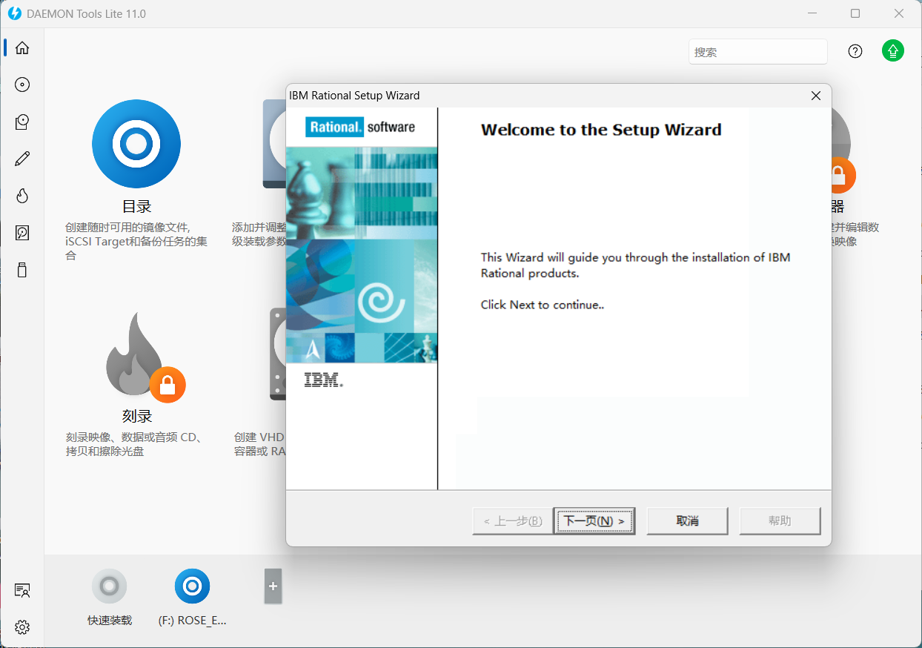Select the (F:) ROSE_E... virtual drive
Image resolution: width=922 pixels, height=648 pixels.
192,586
